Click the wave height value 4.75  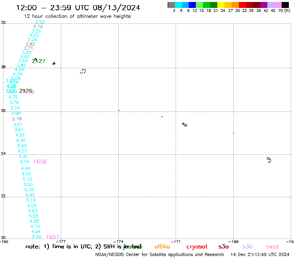[x=13, y=97]
